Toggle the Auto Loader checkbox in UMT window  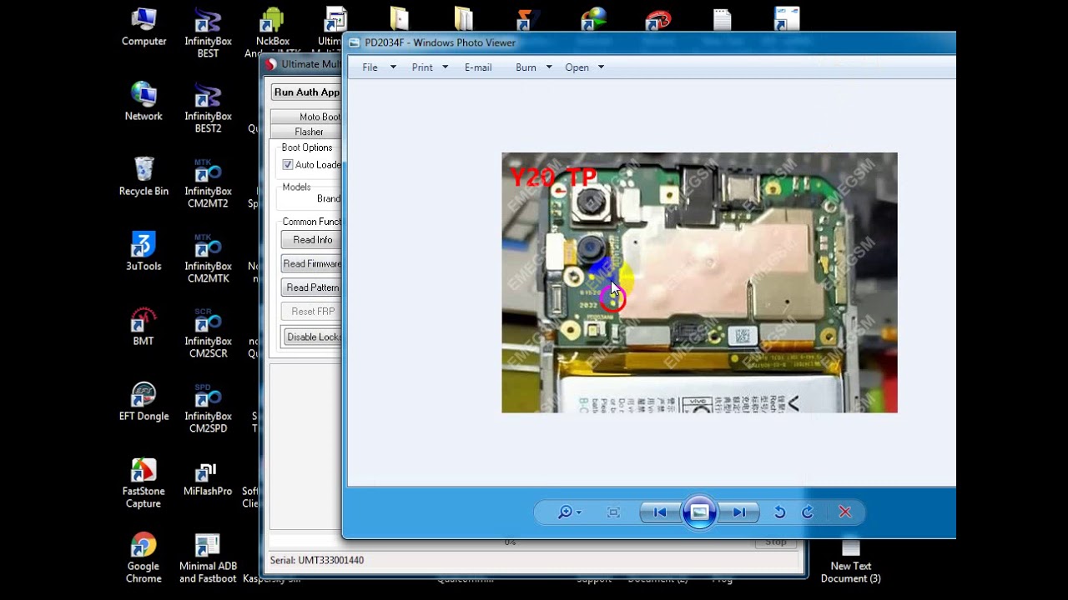click(288, 165)
